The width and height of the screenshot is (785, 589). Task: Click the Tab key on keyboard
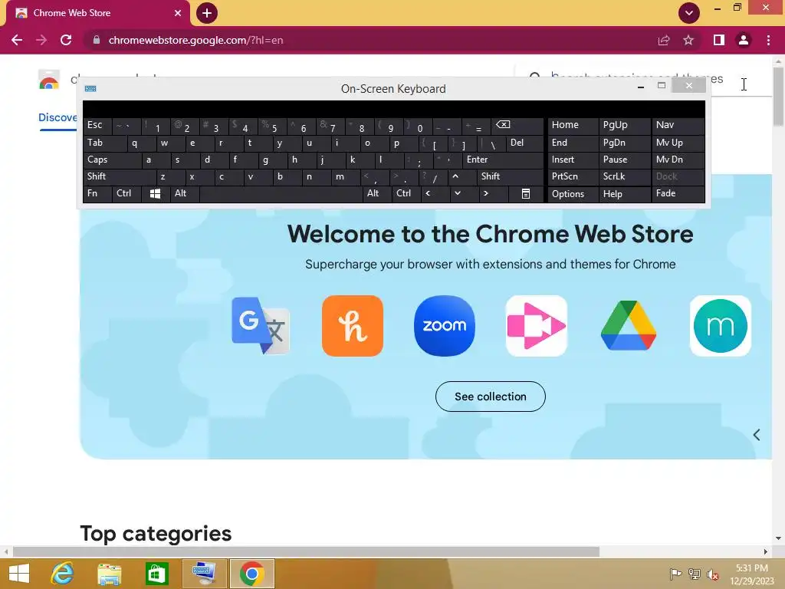105,143
